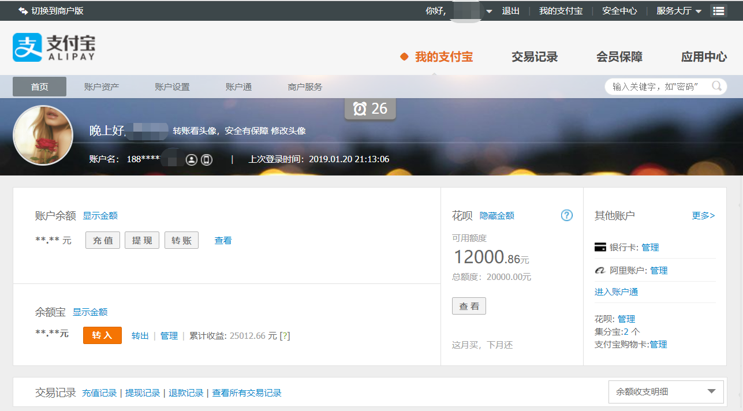Image resolution: width=743 pixels, height=411 pixels.
Task: Select the 账户资产 sub-navigation tab
Action: [102, 87]
